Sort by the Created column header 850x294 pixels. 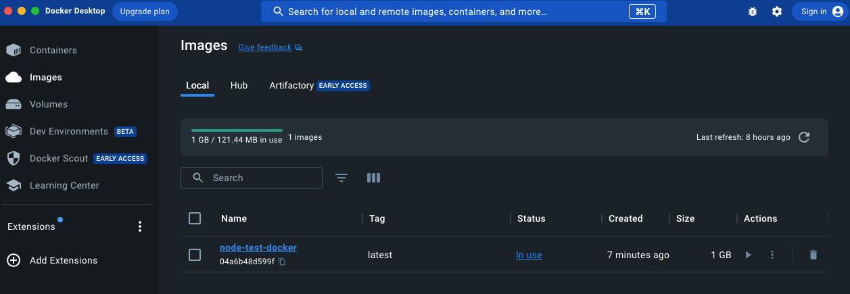click(625, 218)
